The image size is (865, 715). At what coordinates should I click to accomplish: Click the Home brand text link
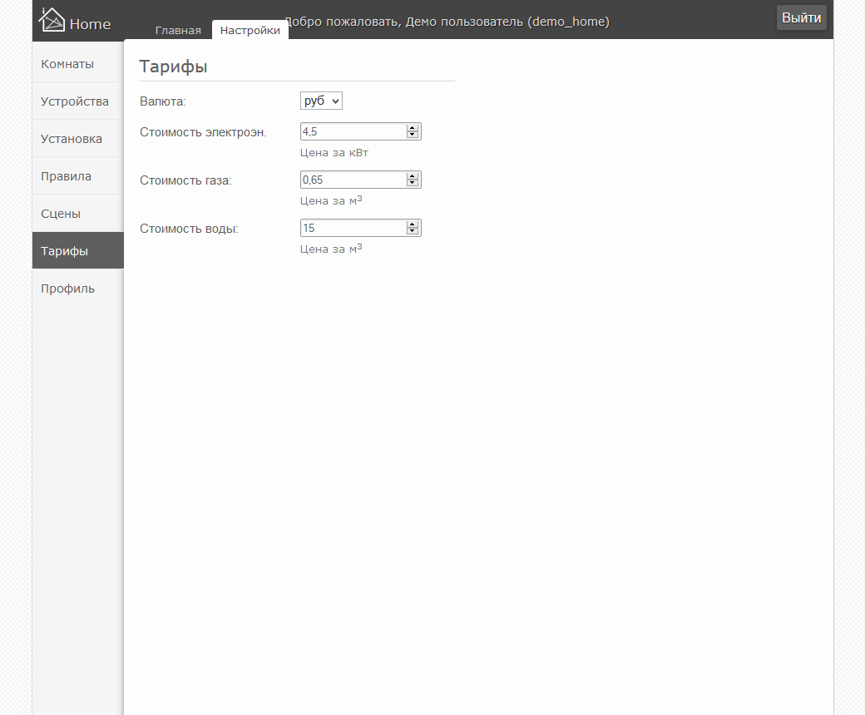[90, 24]
